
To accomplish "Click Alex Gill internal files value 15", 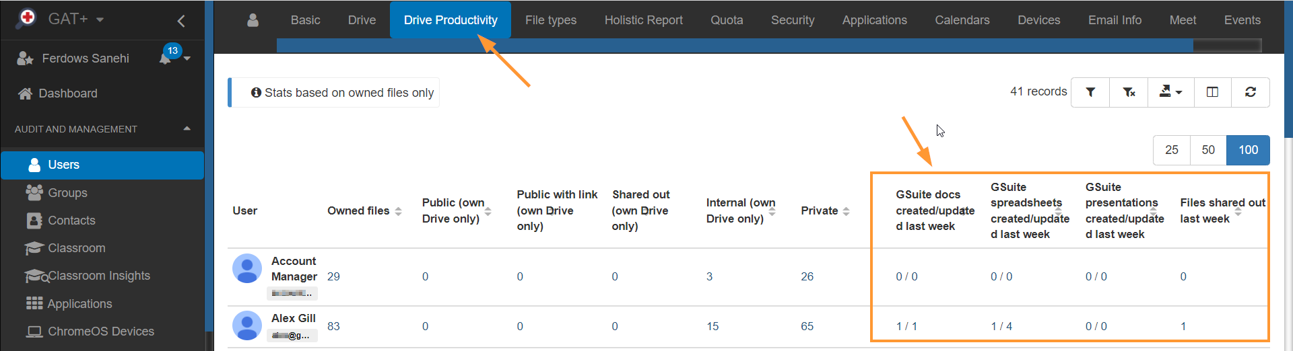I will coord(712,326).
